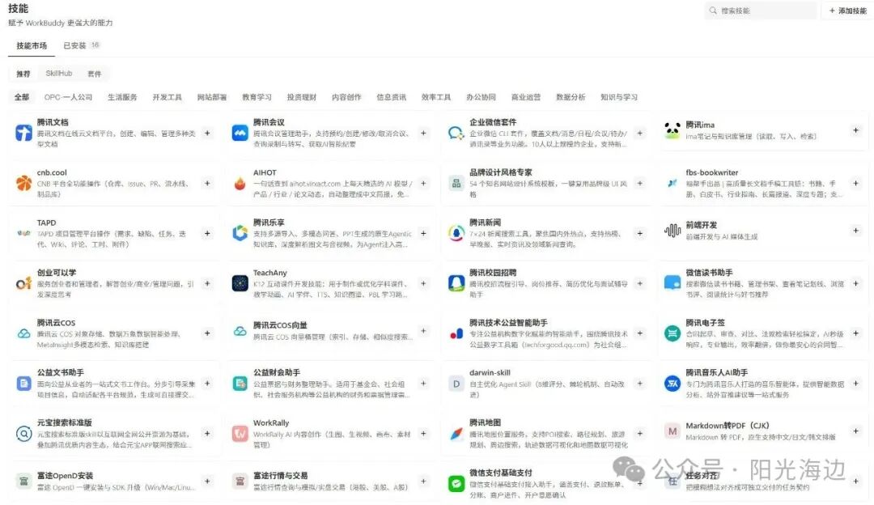Add the 腾讯会议 skill with plus

tap(423, 134)
